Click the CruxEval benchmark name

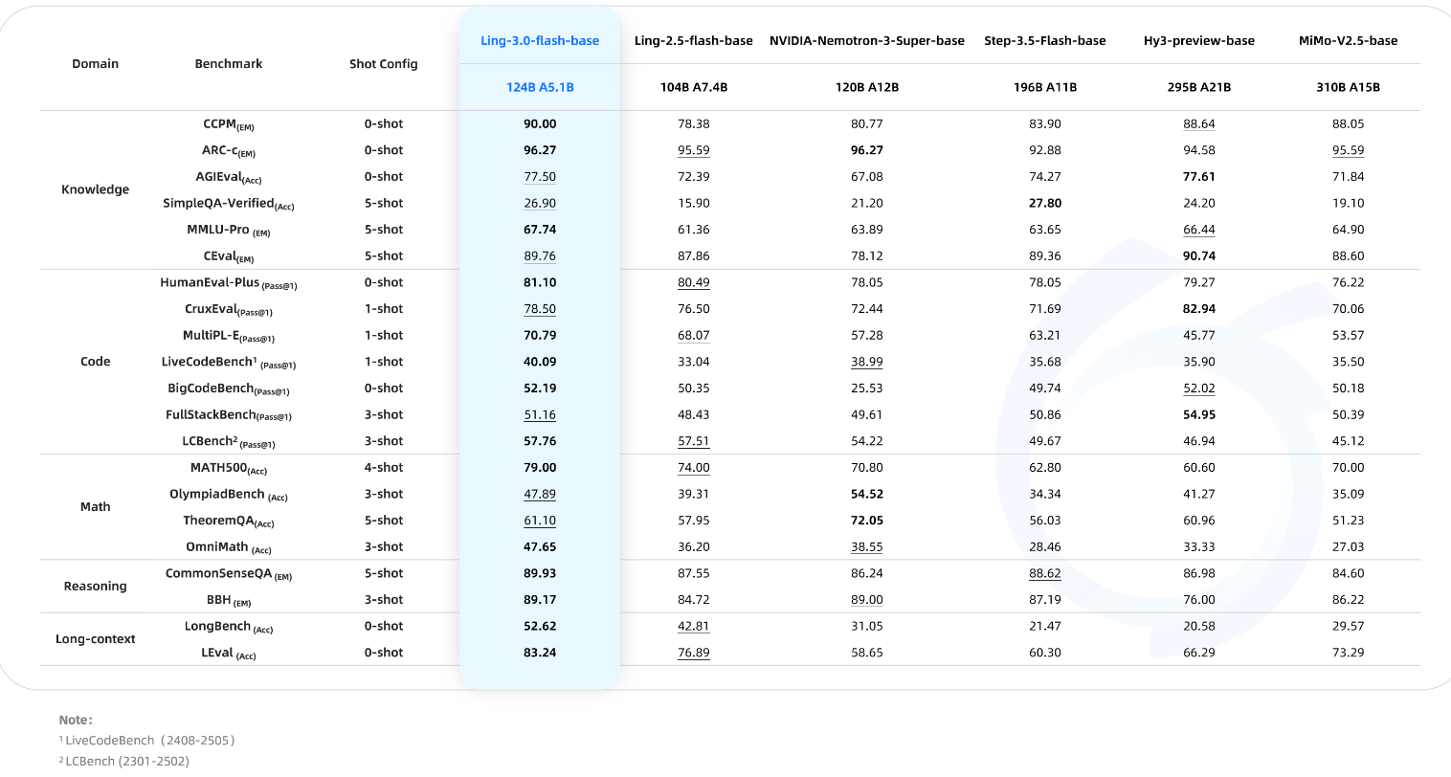229,310
